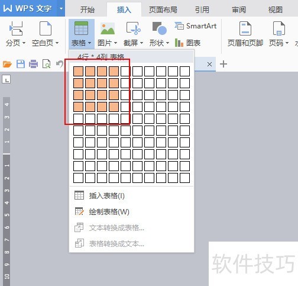Add a new document tab with plus
Viewport: 298px width, 286px height.
[x=223, y=64]
